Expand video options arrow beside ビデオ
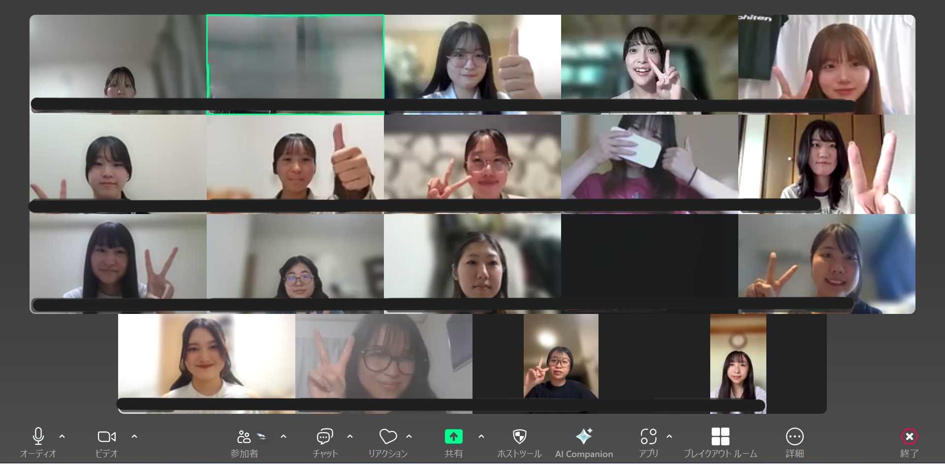 [x=134, y=436]
